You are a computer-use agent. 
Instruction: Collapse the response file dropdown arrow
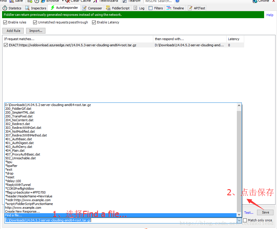pyautogui.click(x=239, y=220)
